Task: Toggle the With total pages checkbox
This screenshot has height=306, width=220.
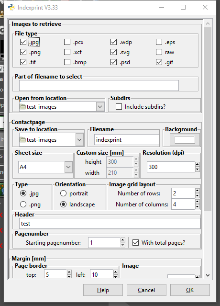Action: (136, 243)
